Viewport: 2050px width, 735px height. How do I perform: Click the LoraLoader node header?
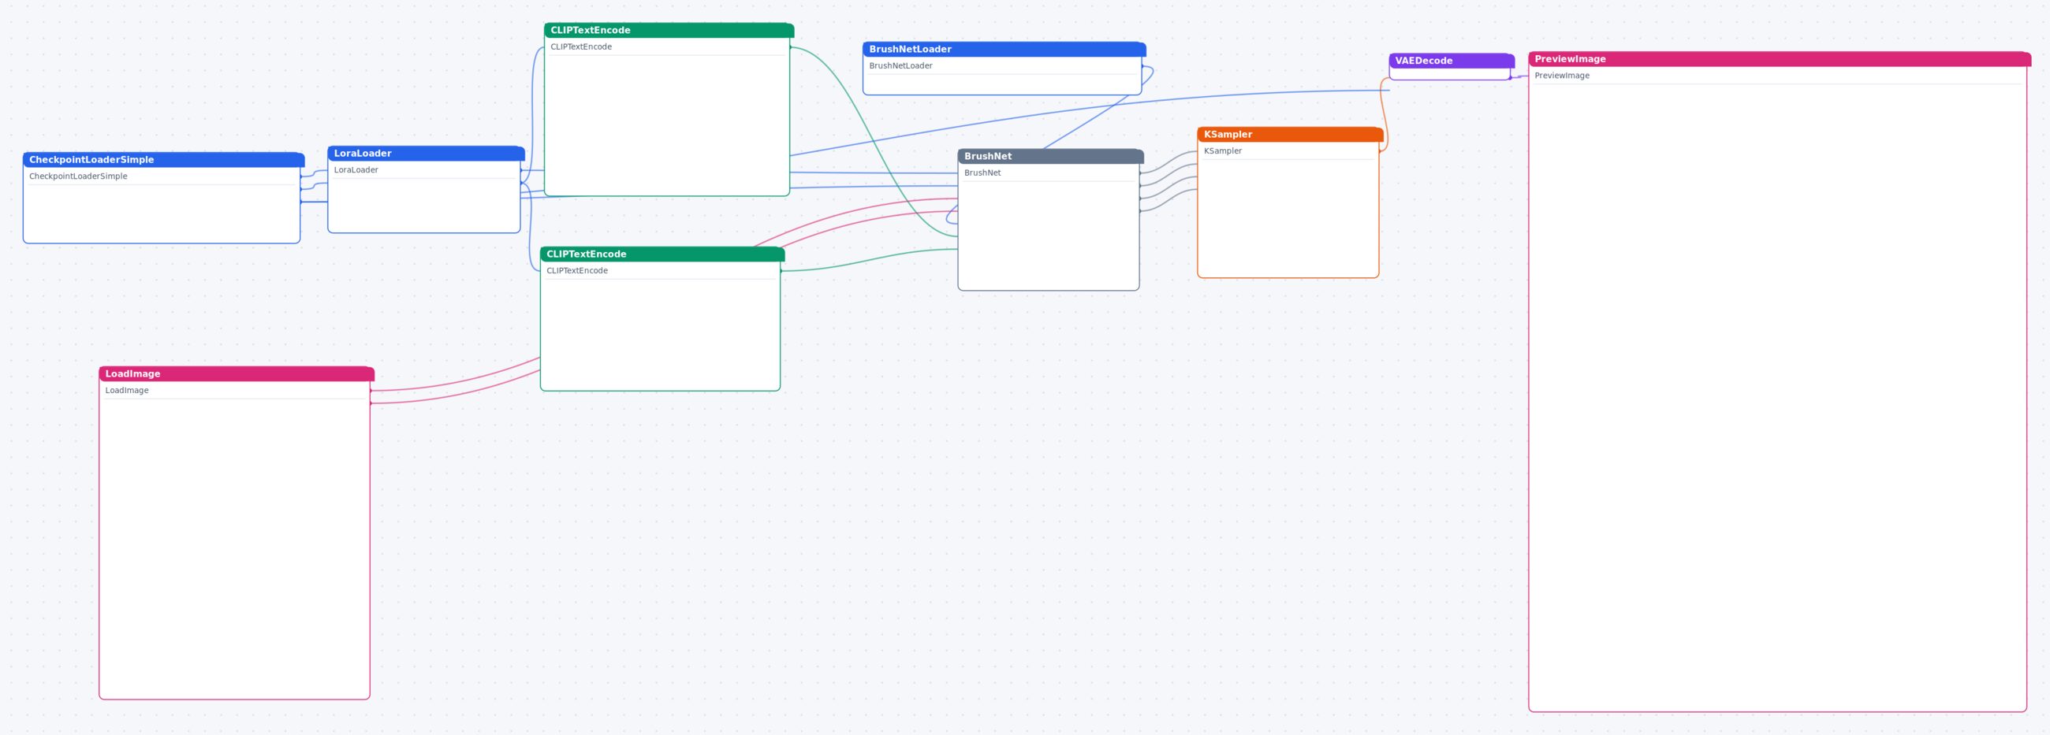pyautogui.click(x=426, y=154)
